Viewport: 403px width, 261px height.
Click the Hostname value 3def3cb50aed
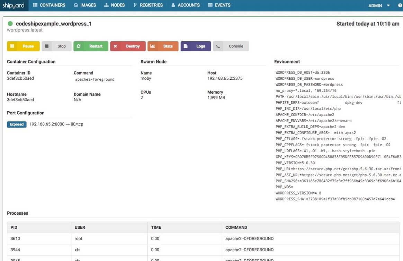pyautogui.click(x=20, y=99)
